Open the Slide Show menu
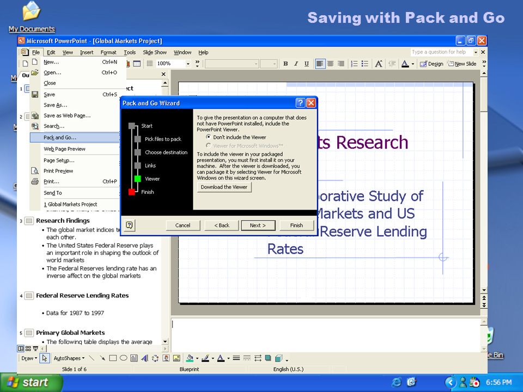 [155, 52]
